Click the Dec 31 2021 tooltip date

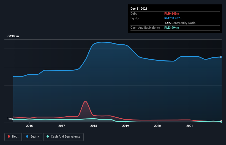(x=139, y=9)
